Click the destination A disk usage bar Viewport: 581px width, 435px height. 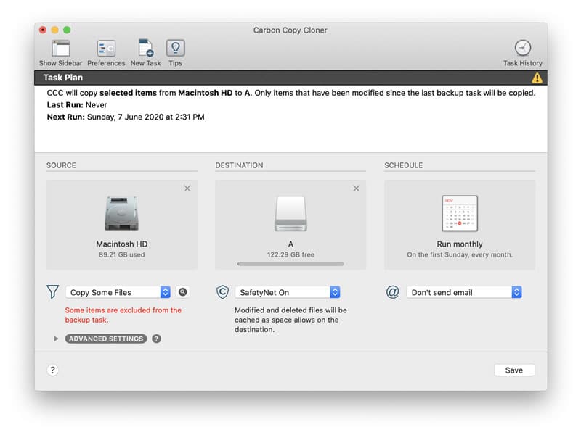tap(290, 264)
